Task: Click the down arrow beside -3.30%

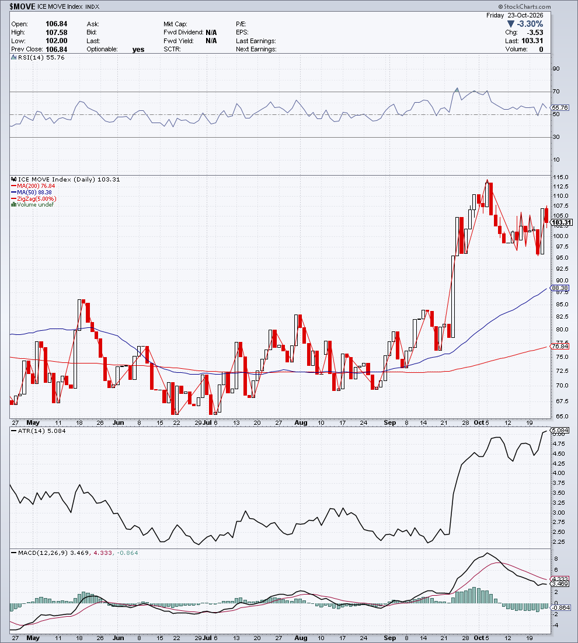Action: pos(511,24)
